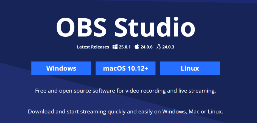Click the OBS Studio heading

coord(126,27)
